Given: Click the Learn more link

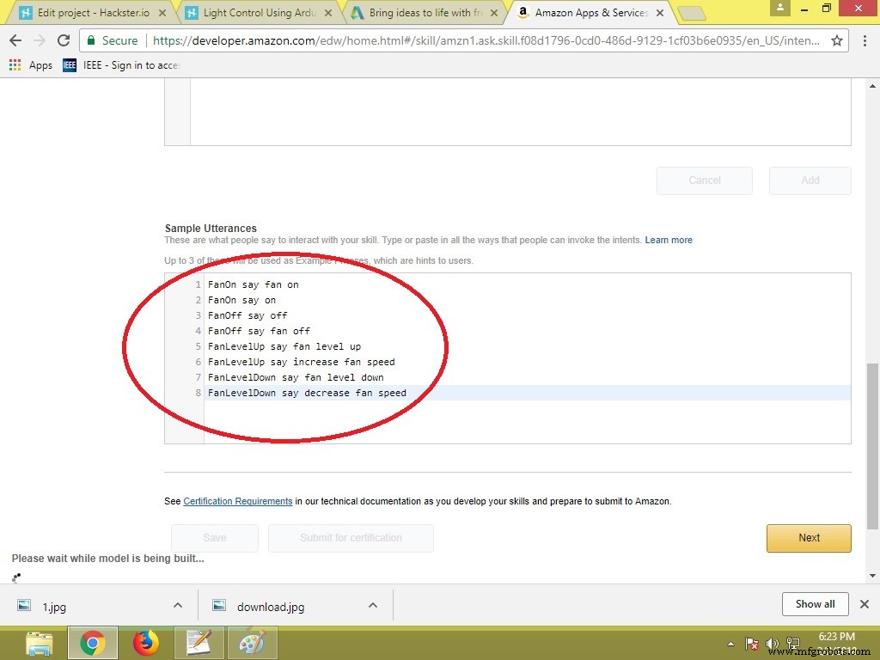Looking at the screenshot, I should 669,240.
